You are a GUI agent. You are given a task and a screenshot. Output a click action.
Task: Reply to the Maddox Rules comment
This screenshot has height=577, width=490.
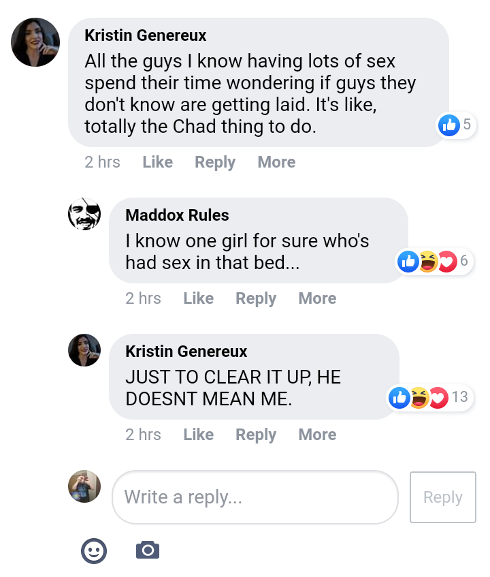[x=256, y=298]
